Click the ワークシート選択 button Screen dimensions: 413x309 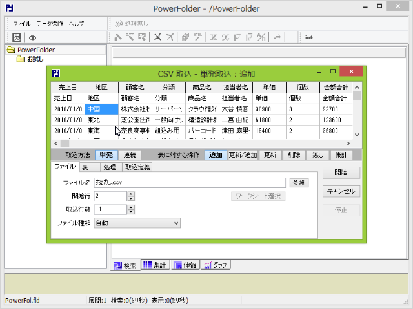coord(258,196)
